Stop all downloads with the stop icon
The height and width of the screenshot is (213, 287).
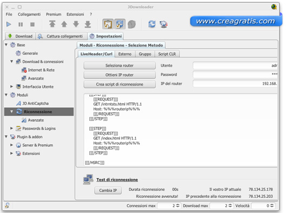click(x=32, y=24)
